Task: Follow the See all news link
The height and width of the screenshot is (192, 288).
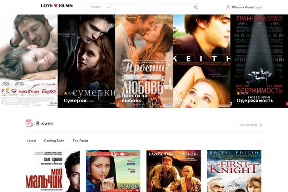Action: click(249, 125)
